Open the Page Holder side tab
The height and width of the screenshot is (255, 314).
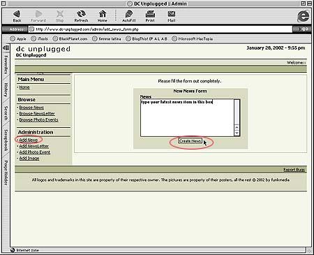pyautogui.click(x=6, y=173)
